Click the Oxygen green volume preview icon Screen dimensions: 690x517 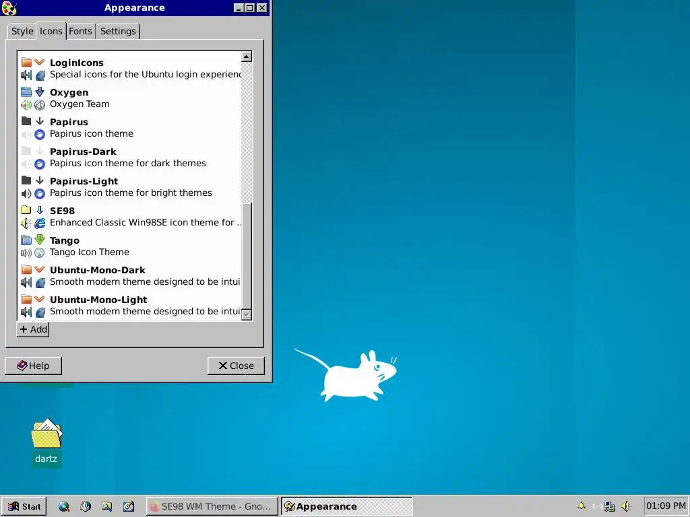[26, 104]
